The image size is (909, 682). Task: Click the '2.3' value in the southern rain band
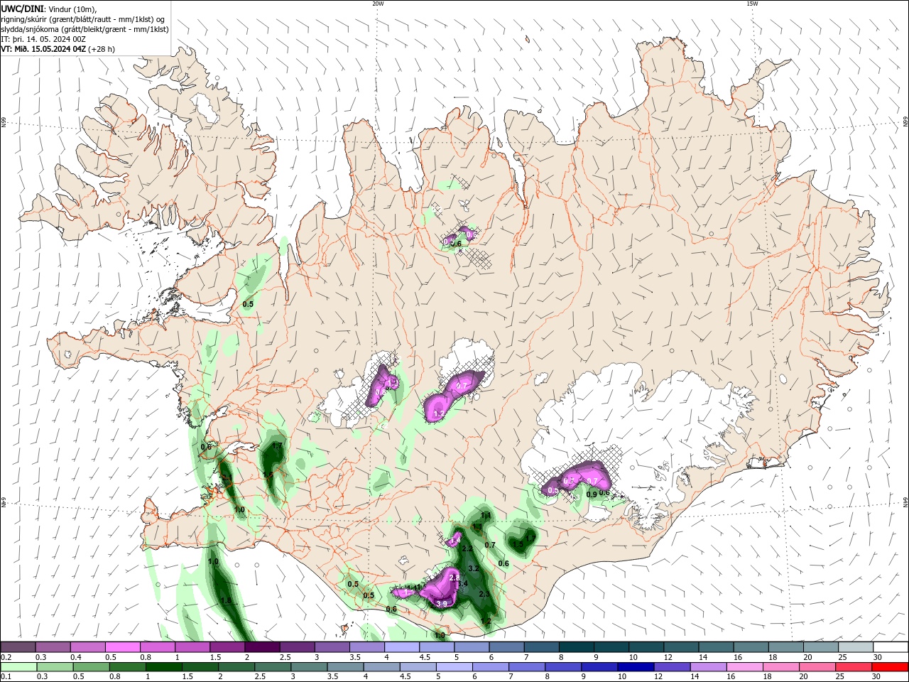485,594
